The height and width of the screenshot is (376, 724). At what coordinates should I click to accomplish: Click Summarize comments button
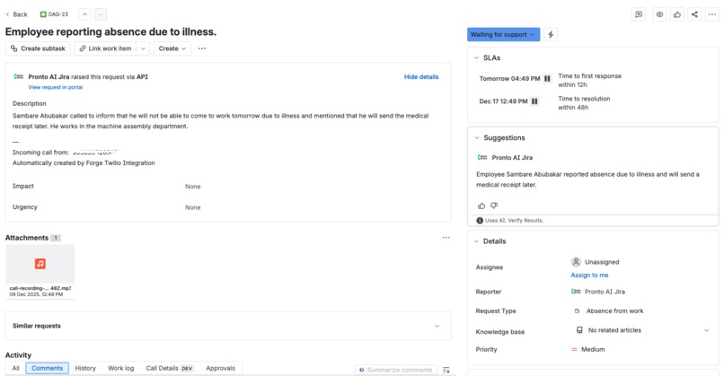396,370
